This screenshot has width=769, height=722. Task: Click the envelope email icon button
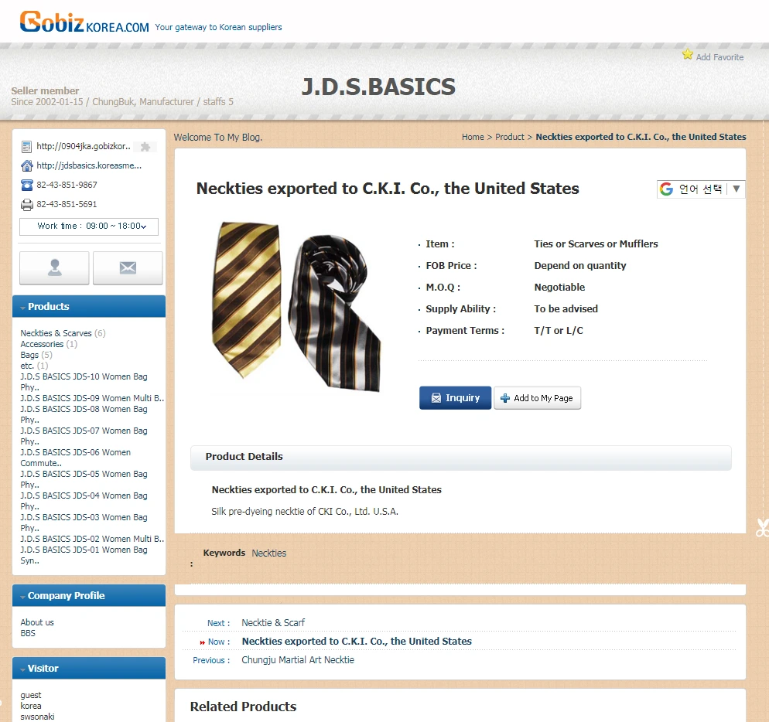pyautogui.click(x=128, y=267)
